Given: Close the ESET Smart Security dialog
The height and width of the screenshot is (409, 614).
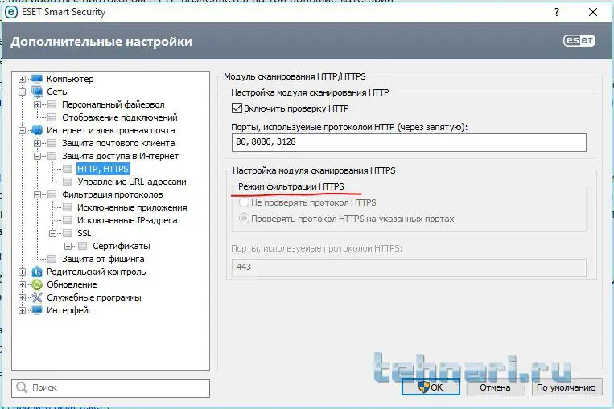Looking at the screenshot, I should (x=593, y=12).
